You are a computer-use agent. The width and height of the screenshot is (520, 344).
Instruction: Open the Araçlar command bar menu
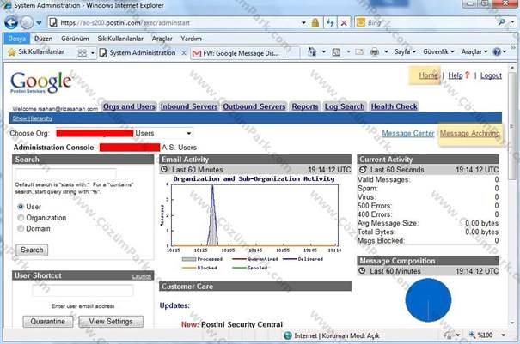pyautogui.click(x=474, y=51)
